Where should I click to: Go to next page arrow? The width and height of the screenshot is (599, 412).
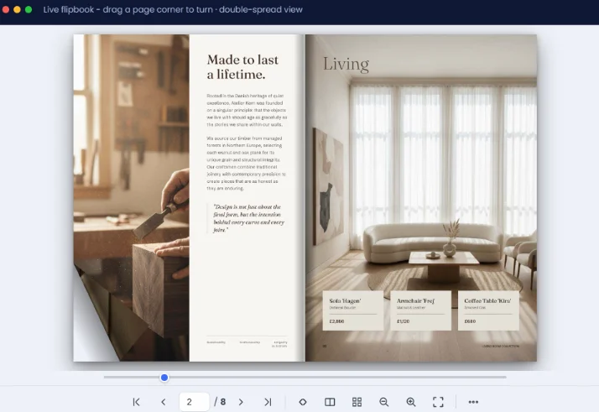(x=241, y=402)
